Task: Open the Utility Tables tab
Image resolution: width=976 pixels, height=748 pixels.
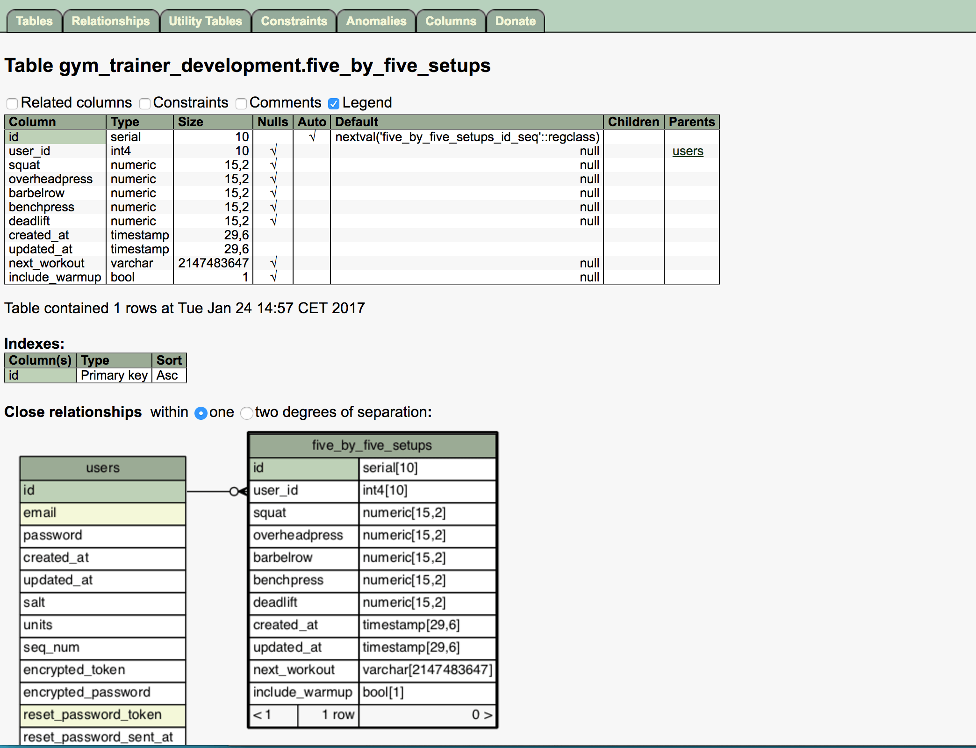Action: 205,21
